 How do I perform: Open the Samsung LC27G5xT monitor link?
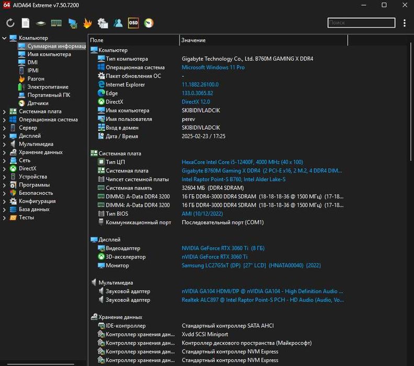click(x=251, y=265)
